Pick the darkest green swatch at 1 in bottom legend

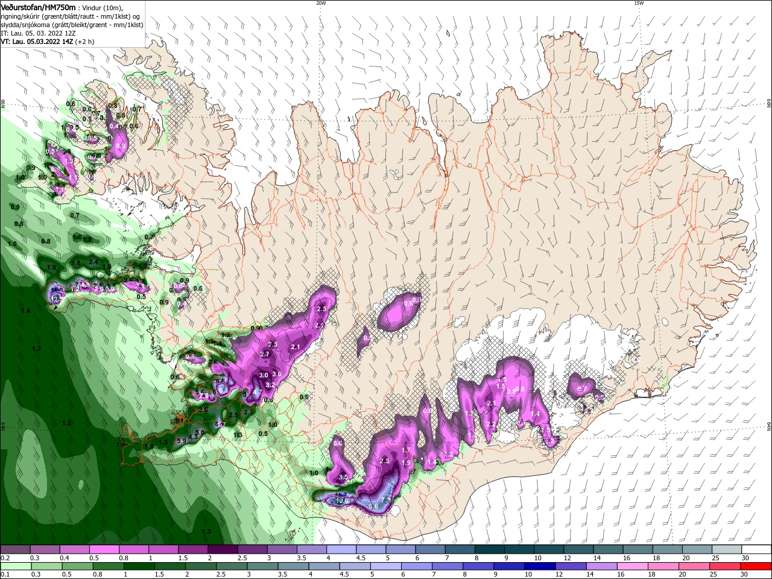pos(139,566)
